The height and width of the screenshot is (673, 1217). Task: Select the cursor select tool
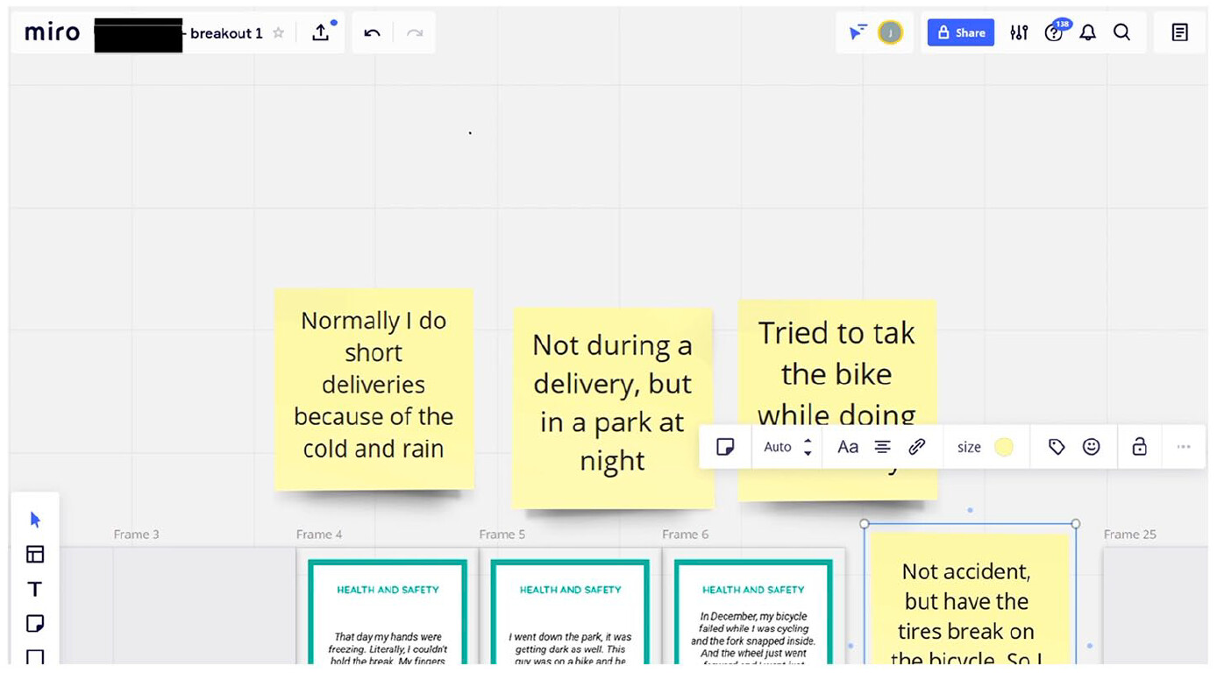pyautogui.click(x=35, y=520)
